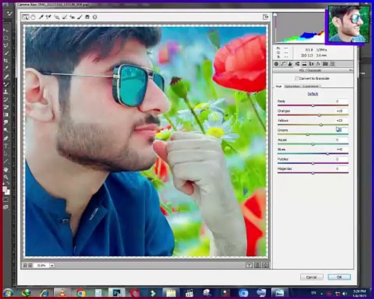The image size is (374, 299).
Task: Select the Zoom tool in Camera Raw toolbar
Action: click(x=25, y=17)
